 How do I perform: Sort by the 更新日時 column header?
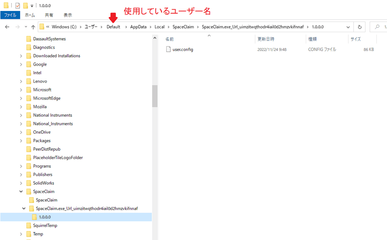pos(266,39)
